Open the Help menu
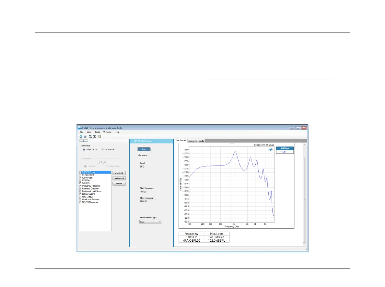The height and width of the screenshot is (287, 385). point(117,132)
